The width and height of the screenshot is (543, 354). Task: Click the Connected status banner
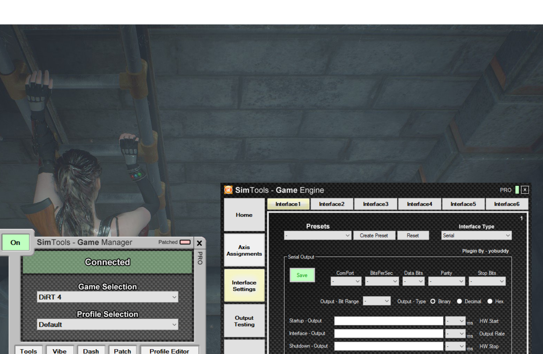(x=107, y=262)
